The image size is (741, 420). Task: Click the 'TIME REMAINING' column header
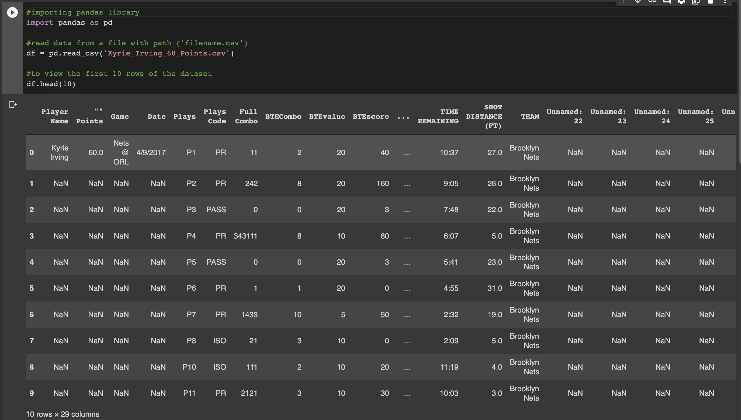[x=438, y=116]
